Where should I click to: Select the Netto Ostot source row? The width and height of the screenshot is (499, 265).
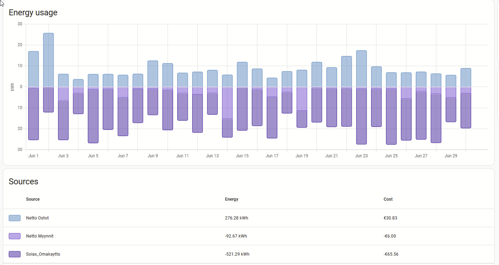249,218
